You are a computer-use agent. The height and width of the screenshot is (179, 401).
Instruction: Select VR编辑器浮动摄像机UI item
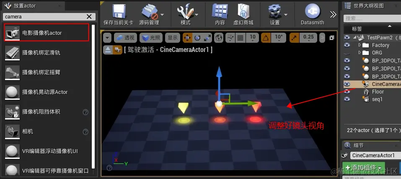(x=47, y=151)
